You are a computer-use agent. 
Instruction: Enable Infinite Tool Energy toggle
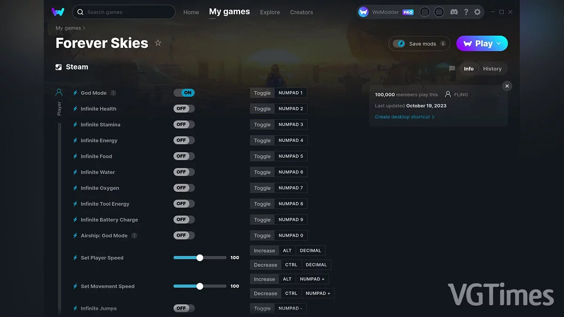184,204
